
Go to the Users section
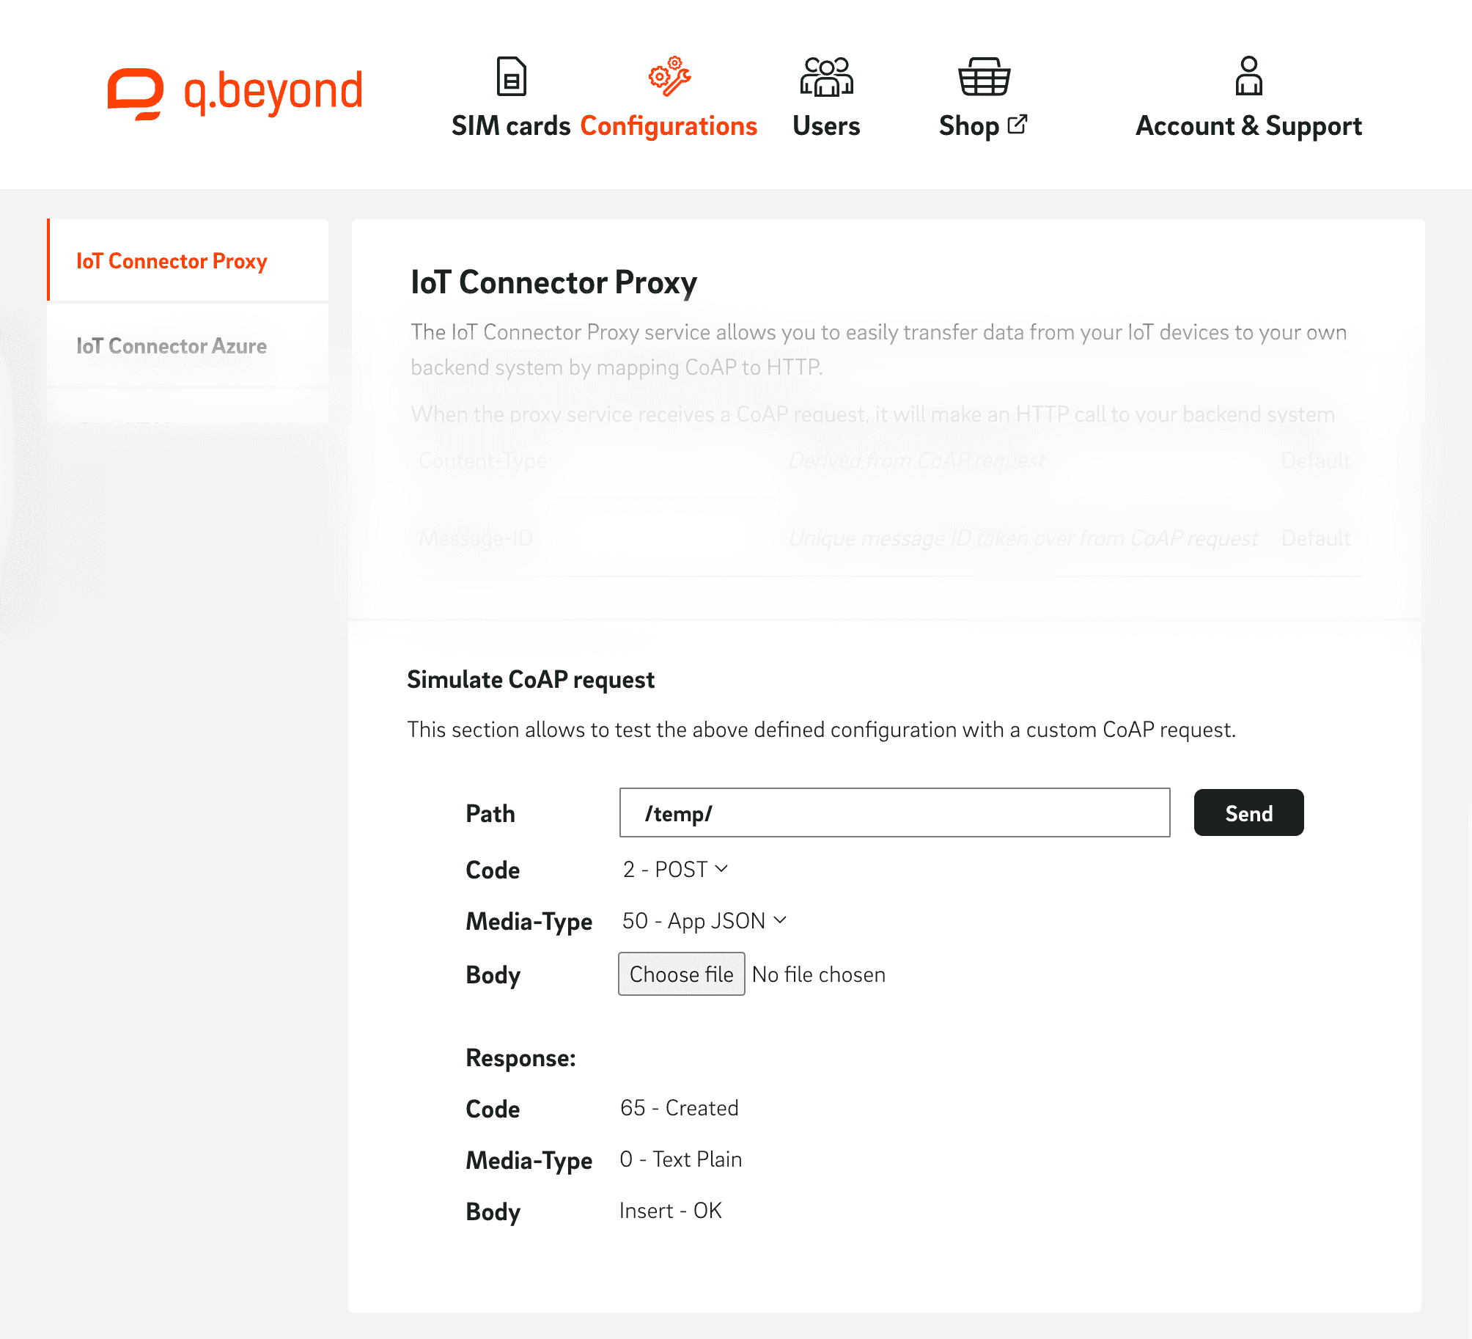coord(826,126)
